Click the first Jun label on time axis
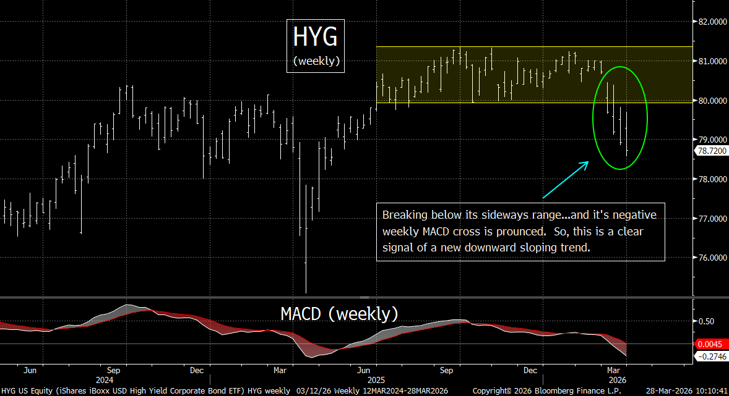The width and height of the screenshot is (729, 396). tap(30, 370)
